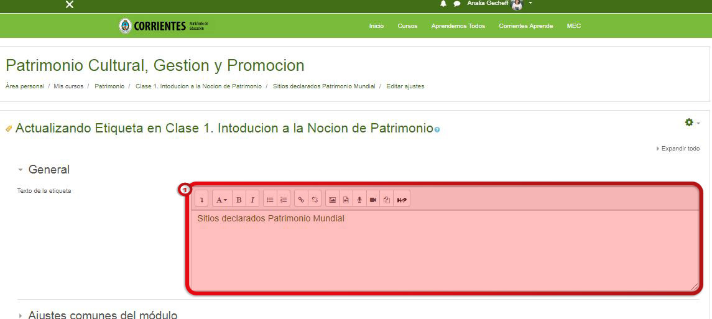This screenshot has width=712, height=319.
Task: Open Sitios declarados Patrimonio Mundial breadcrumb
Action: tap(324, 86)
